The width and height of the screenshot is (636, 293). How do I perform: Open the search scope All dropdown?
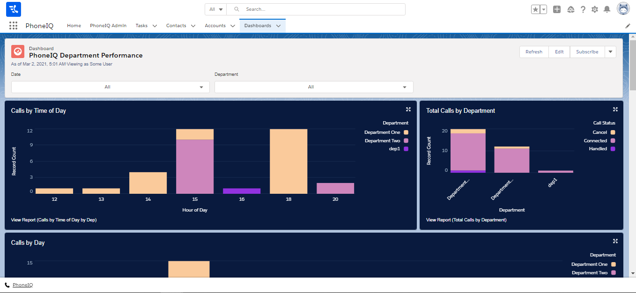click(215, 9)
